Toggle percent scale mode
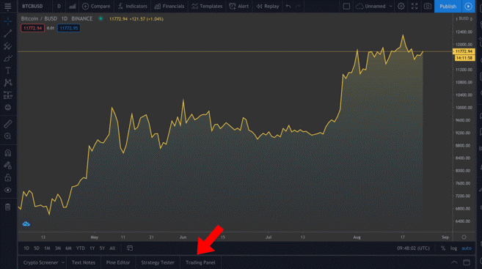482x269 pixels. (x=443, y=248)
